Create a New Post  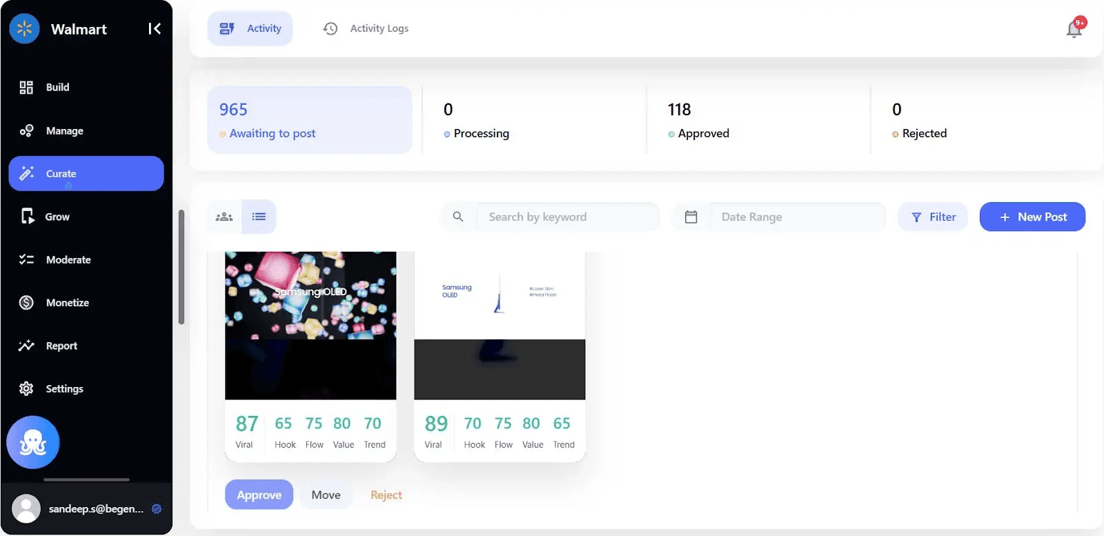(1032, 217)
